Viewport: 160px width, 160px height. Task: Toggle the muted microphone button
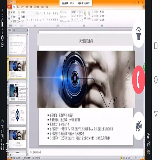tap(139, 126)
